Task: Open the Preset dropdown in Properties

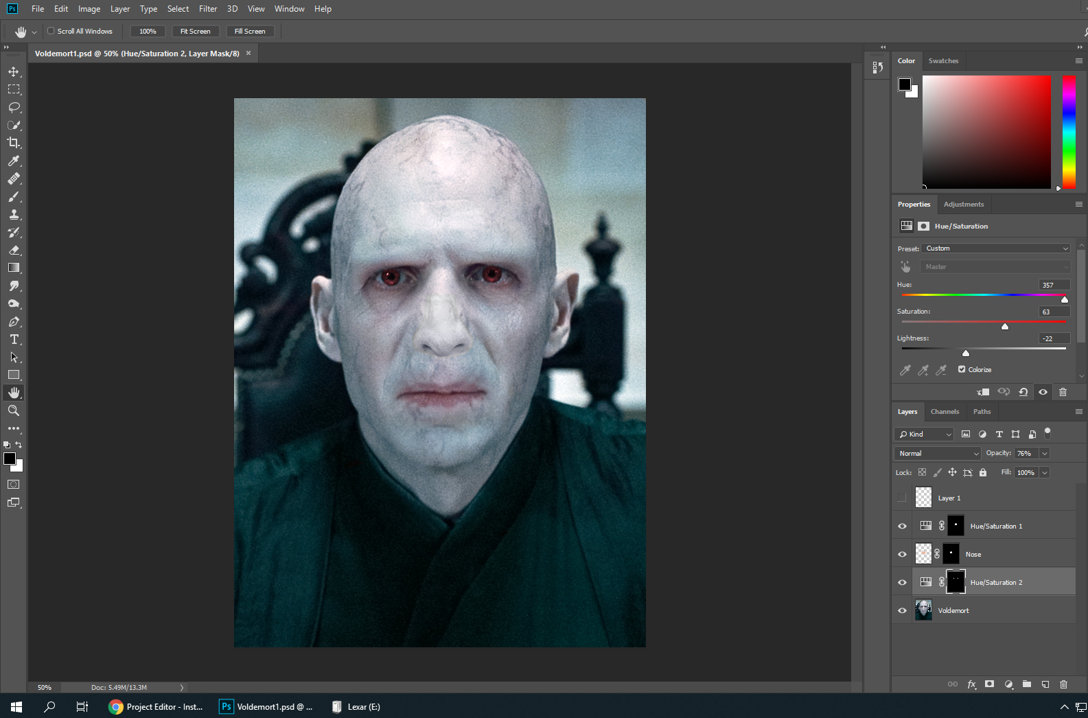Action: coord(997,248)
